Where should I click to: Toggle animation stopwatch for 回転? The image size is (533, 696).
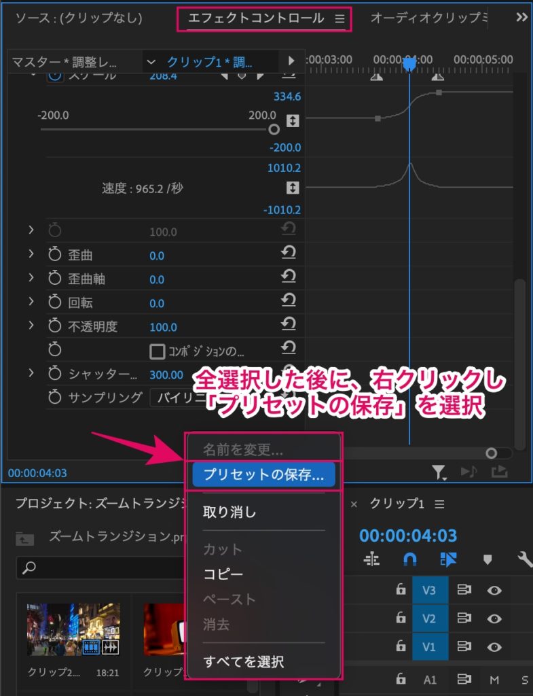point(54,302)
